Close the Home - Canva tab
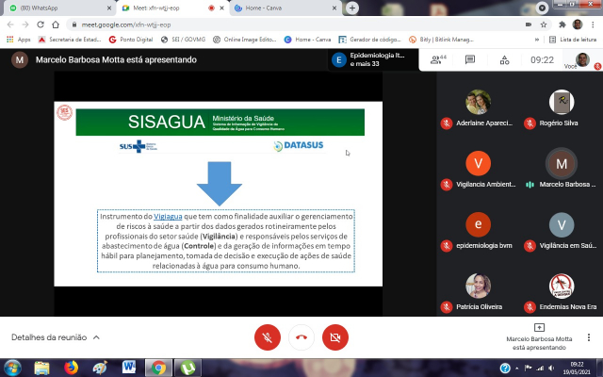 334,8
